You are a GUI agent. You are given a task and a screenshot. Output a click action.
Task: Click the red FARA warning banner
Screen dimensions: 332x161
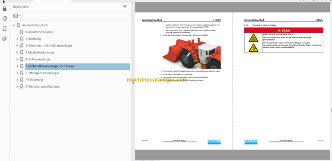point(284,30)
